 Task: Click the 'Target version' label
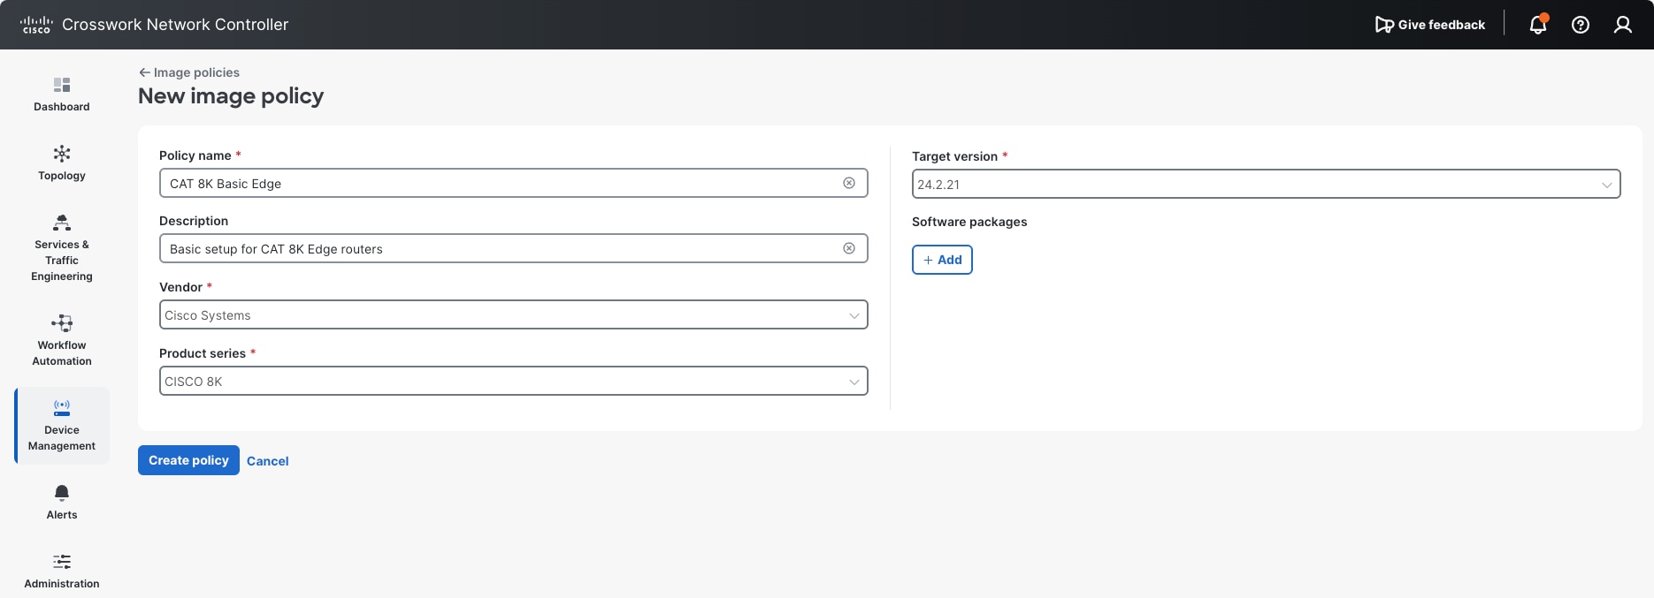point(954,156)
